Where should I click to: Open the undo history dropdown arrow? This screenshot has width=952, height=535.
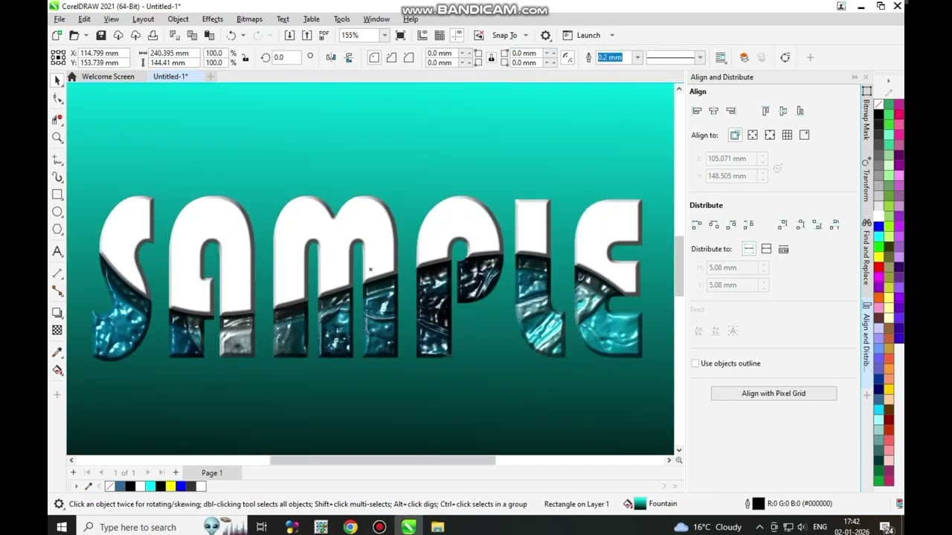243,35
